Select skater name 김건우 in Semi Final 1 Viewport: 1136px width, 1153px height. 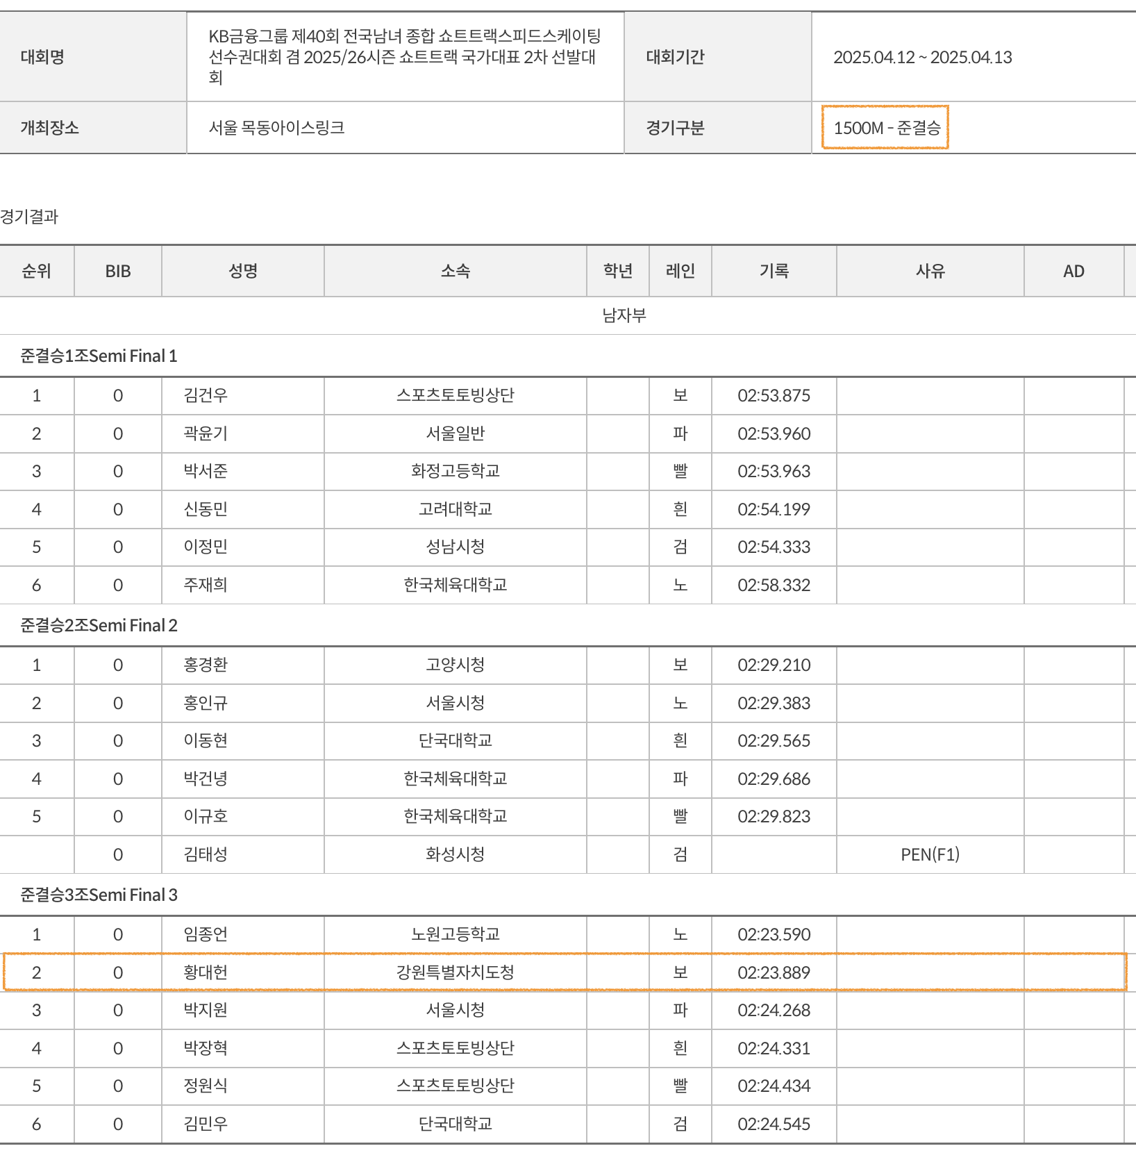(206, 395)
